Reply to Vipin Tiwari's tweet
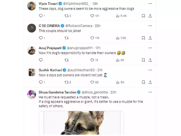181x136 pixels. 41,16
